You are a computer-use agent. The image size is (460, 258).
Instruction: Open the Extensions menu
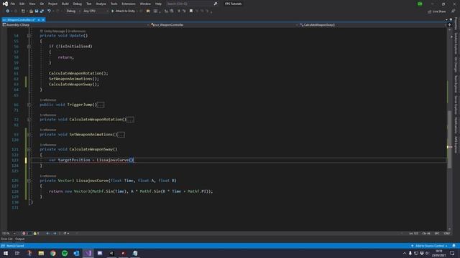(129, 4)
